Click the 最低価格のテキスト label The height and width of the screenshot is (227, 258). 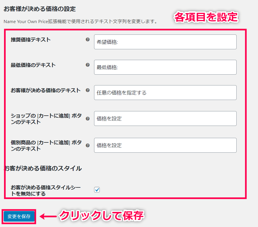(x=33, y=65)
